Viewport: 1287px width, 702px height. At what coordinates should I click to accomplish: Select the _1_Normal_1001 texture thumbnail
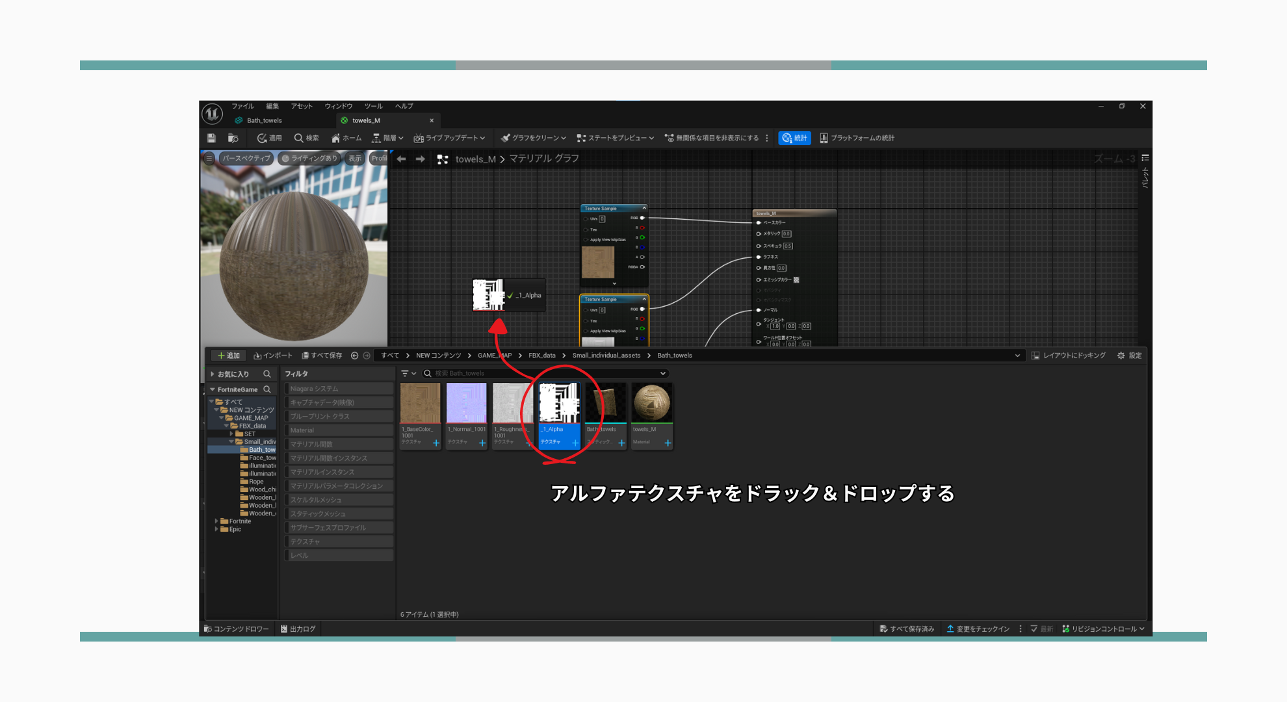(465, 402)
